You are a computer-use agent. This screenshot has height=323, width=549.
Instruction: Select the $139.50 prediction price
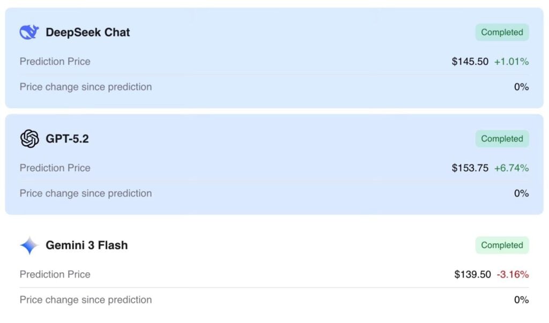[x=473, y=274]
